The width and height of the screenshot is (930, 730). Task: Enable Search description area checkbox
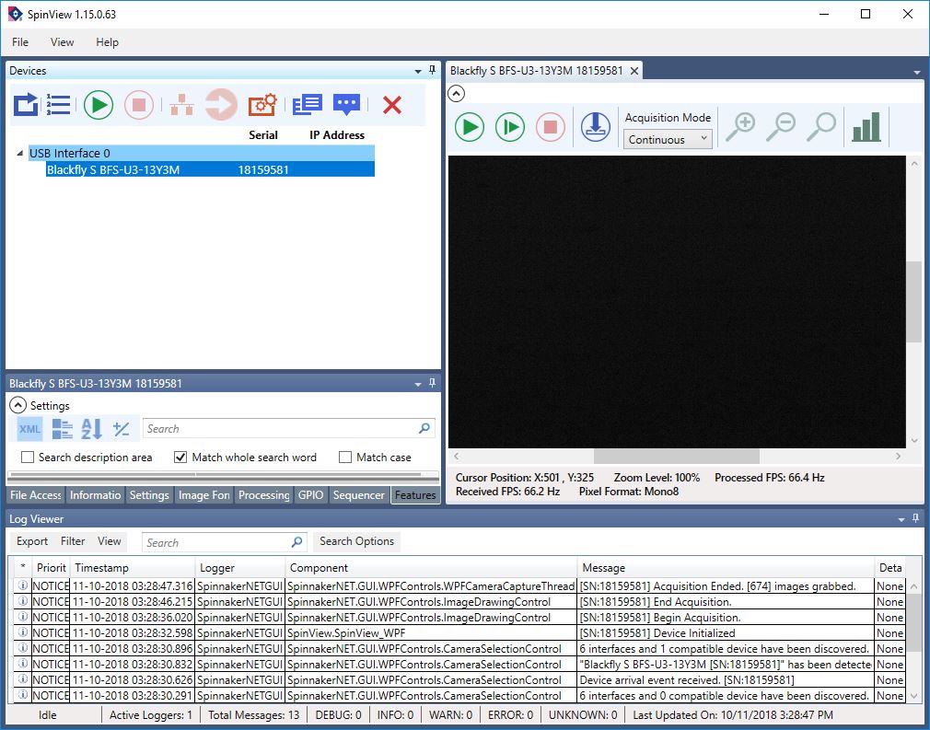[x=28, y=458]
